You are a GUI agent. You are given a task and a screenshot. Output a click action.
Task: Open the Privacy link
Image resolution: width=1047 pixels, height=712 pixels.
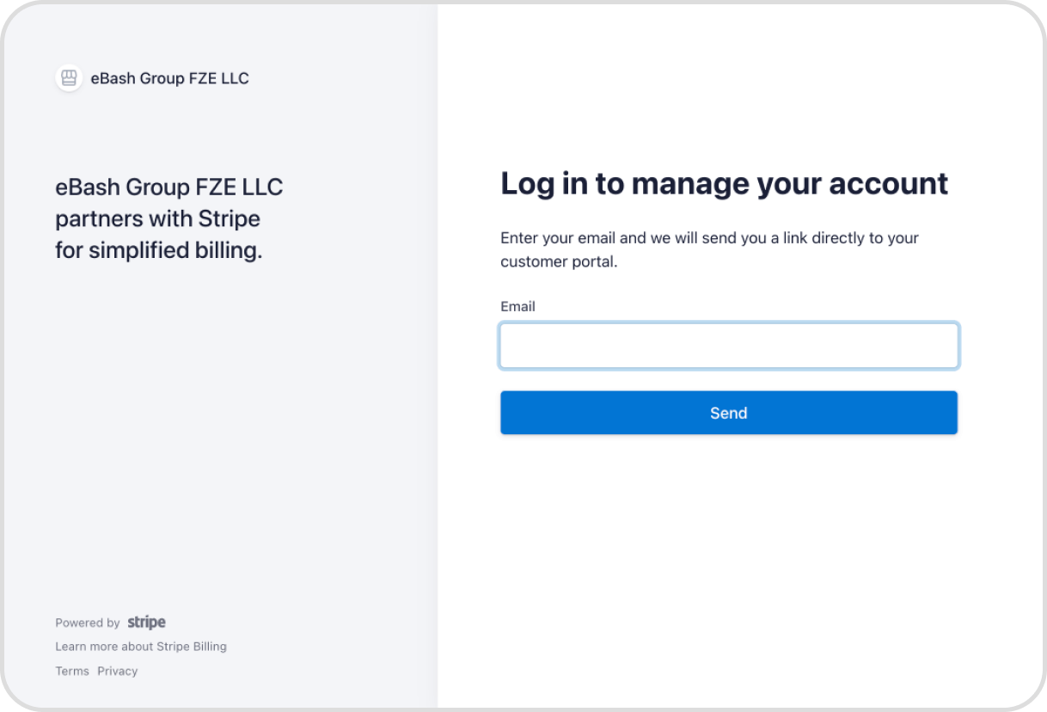(x=118, y=672)
